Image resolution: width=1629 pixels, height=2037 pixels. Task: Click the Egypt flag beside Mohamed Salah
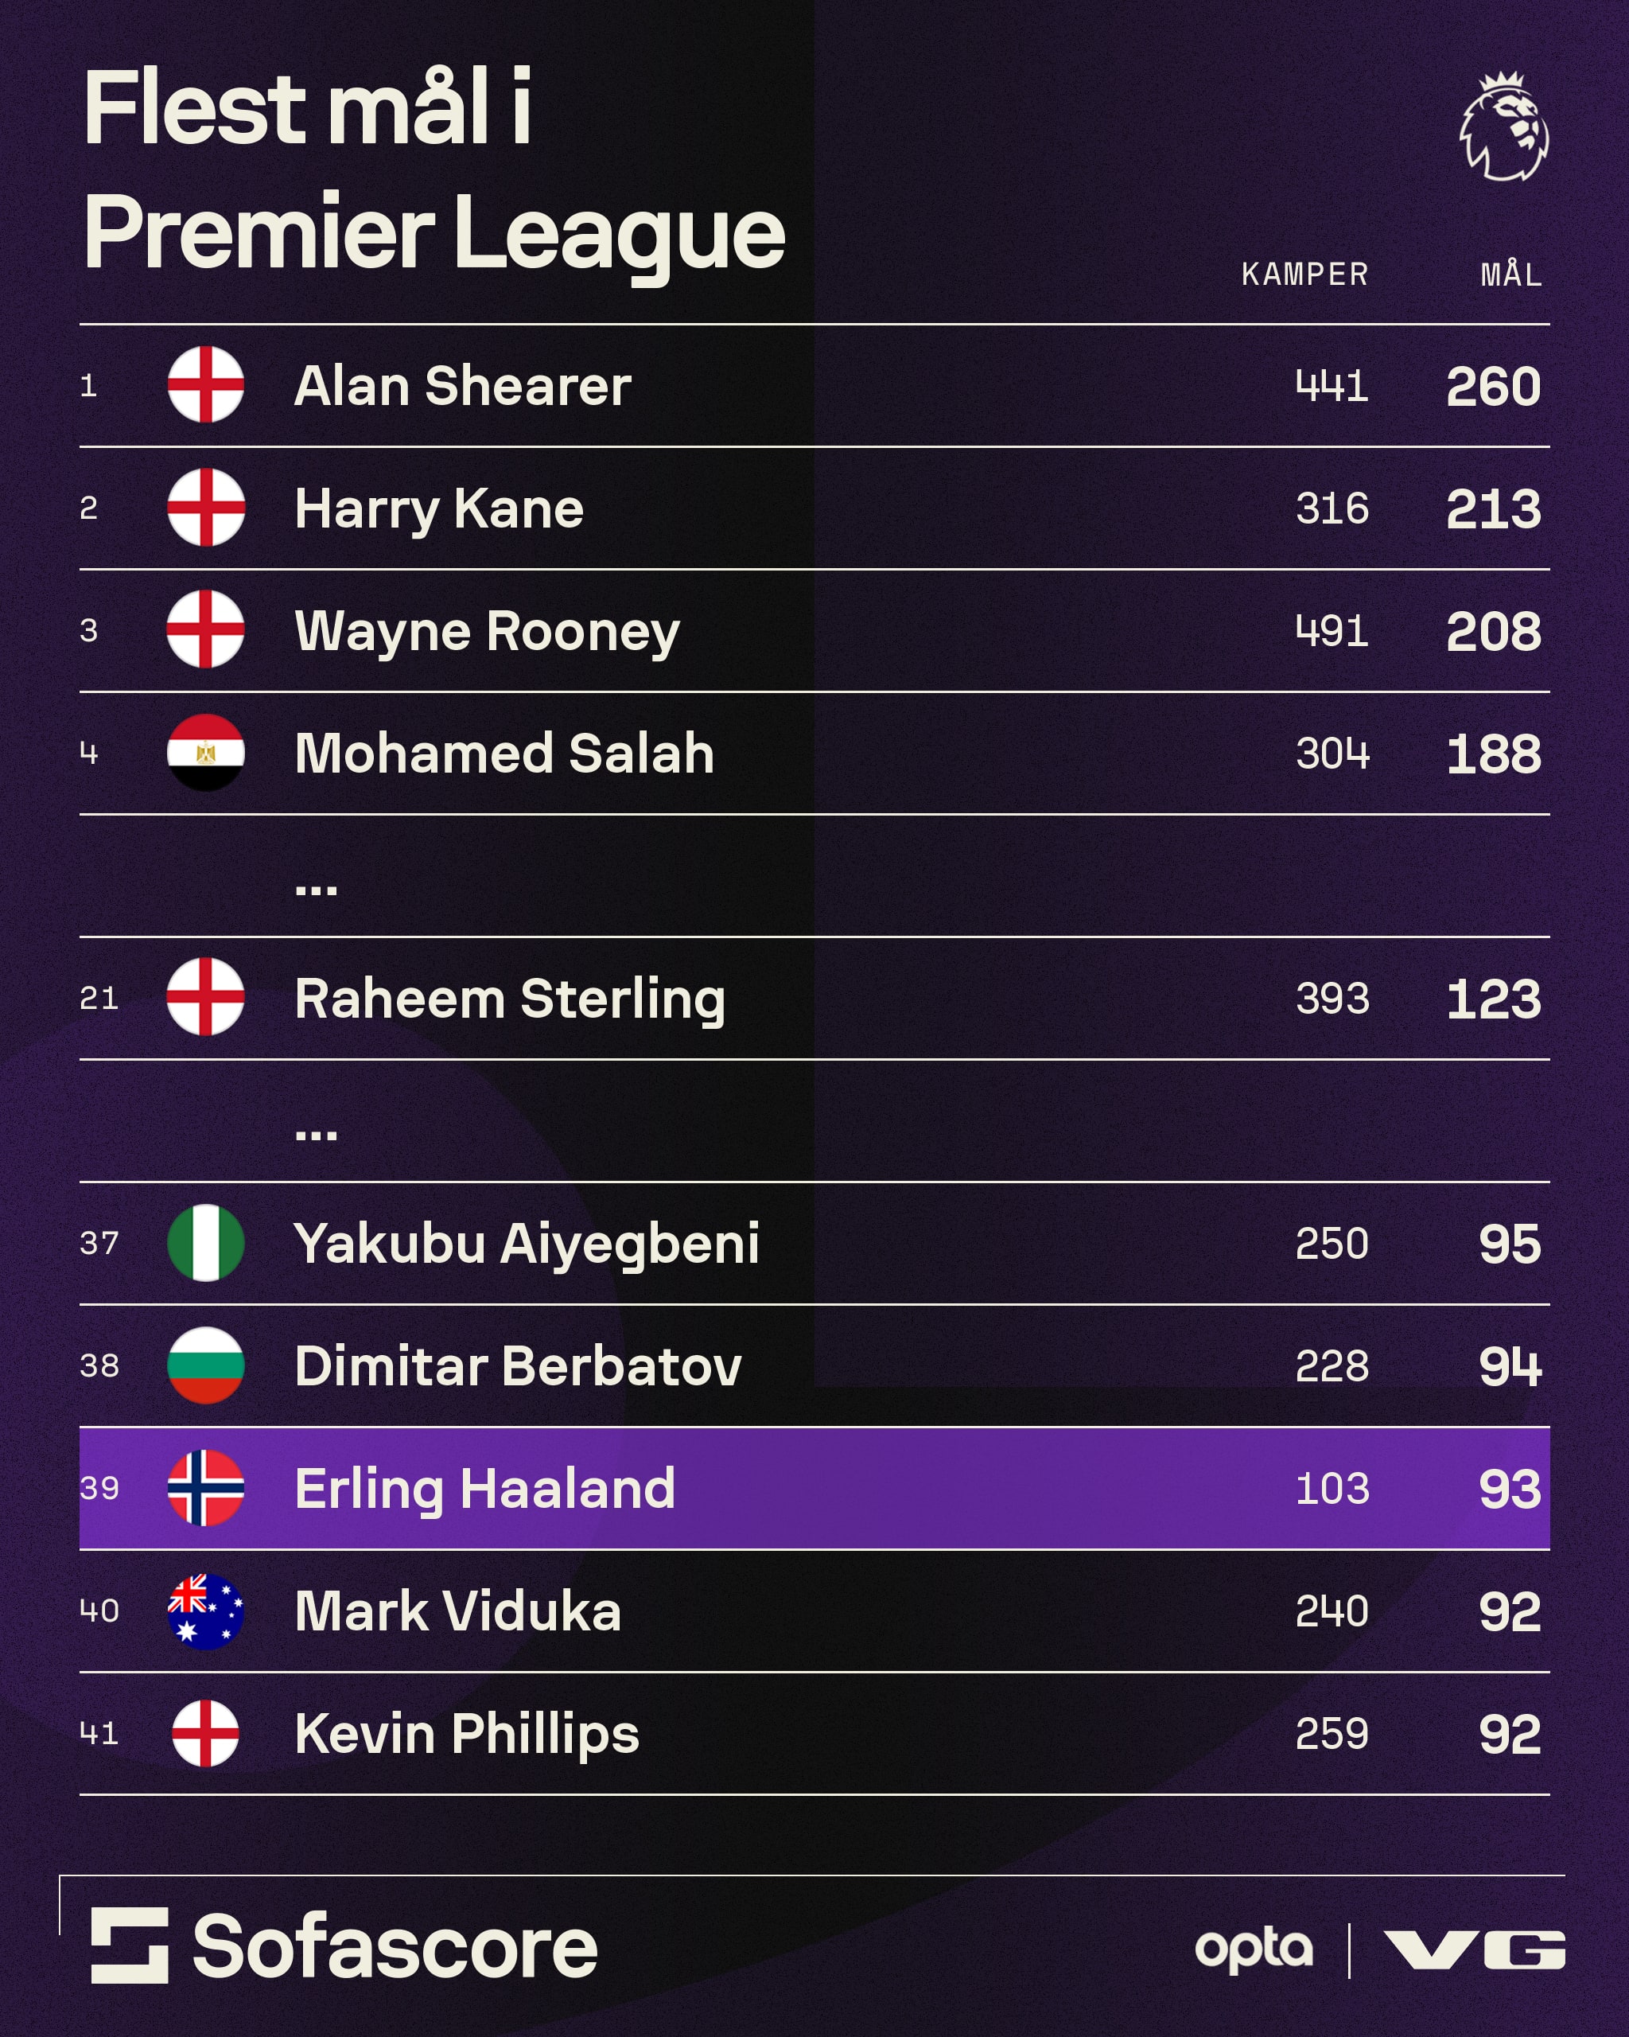pyautogui.click(x=206, y=752)
